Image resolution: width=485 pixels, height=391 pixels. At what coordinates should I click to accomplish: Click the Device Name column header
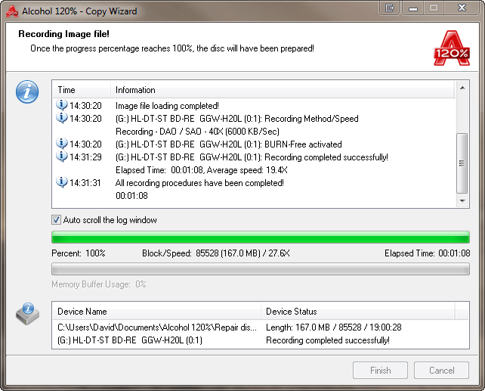click(x=157, y=311)
